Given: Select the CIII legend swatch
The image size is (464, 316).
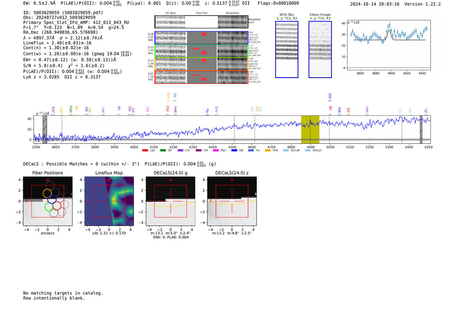Looking at the screenshot, I should click(x=199, y=150).
